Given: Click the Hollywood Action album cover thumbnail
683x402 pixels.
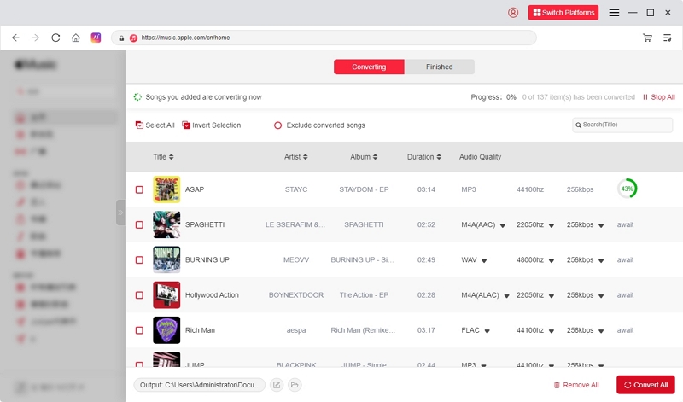Looking at the screenshot, I should click(x=166, y=295).
